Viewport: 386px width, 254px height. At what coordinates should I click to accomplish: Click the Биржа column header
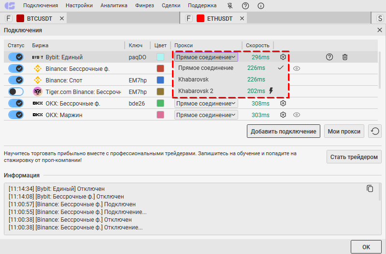click(x=40, y=45)
